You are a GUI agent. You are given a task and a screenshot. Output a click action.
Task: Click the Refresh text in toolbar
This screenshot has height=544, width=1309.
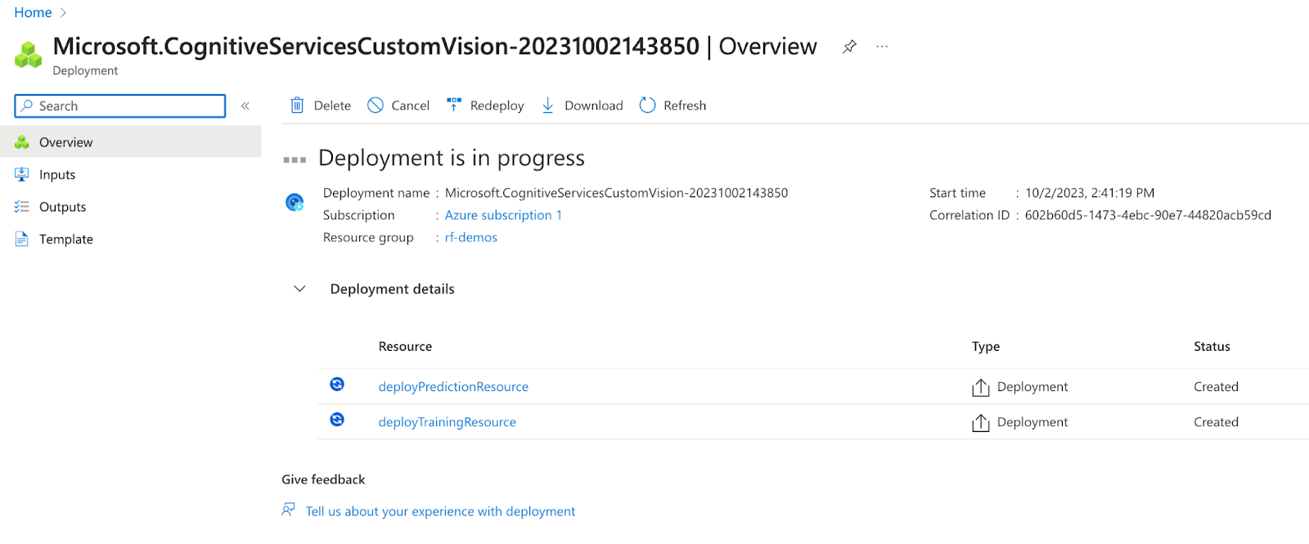click(685, 106)
